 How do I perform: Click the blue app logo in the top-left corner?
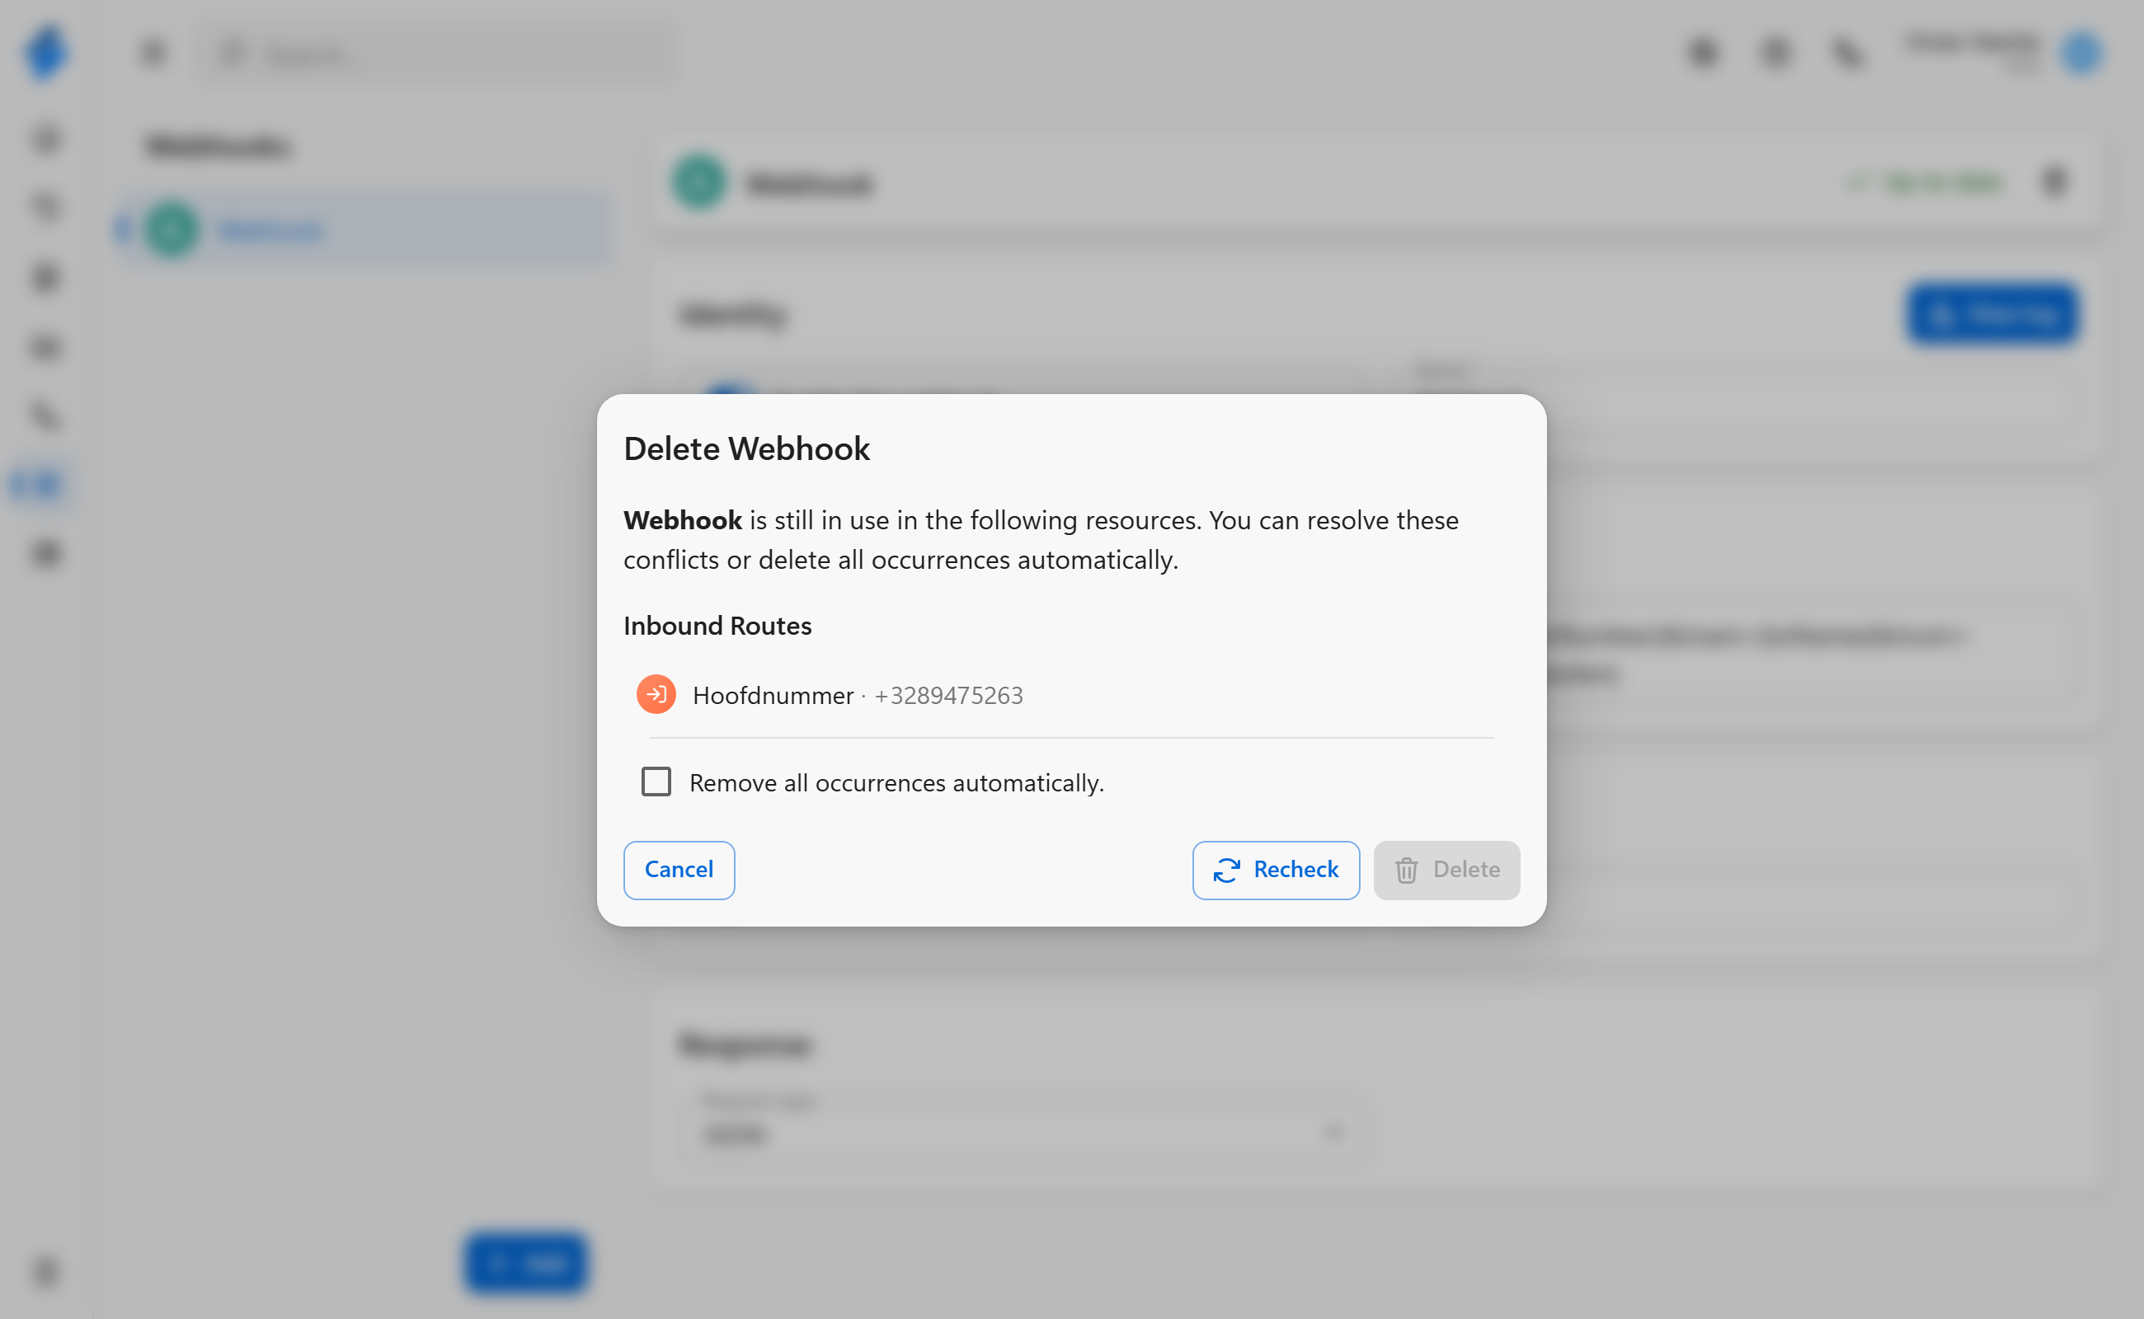point(45,52)
